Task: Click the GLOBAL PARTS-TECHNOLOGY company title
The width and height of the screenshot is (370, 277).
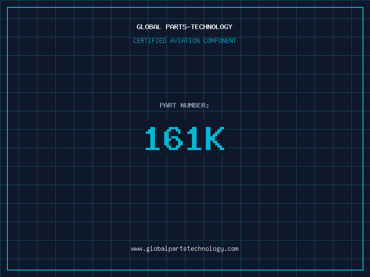Action: [x=185, y=27]
